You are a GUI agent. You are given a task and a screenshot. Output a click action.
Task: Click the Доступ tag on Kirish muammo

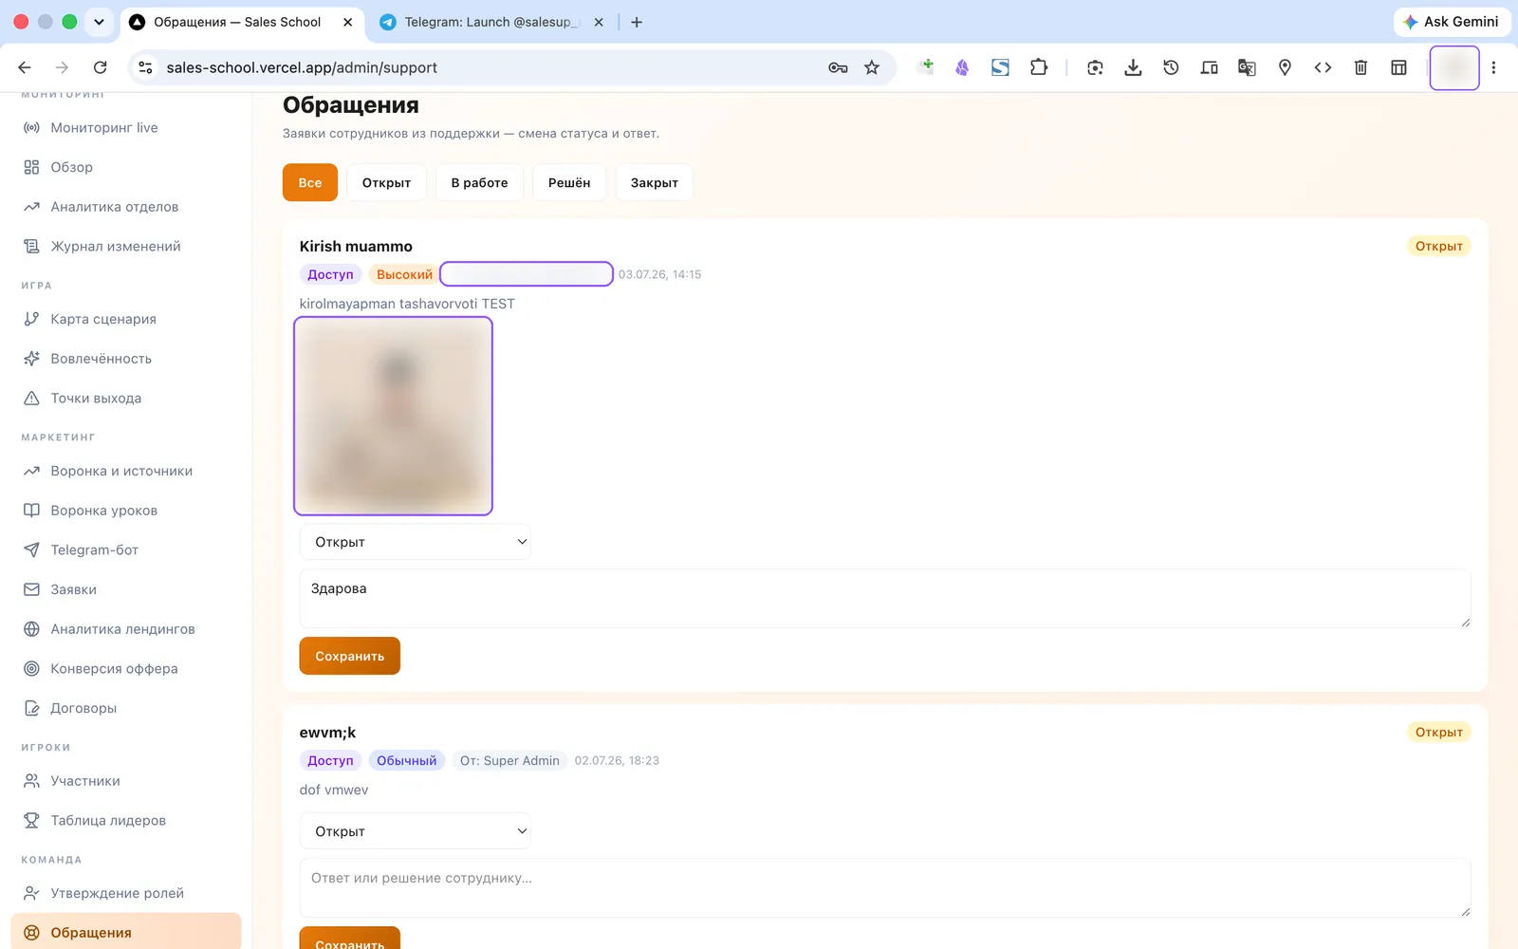tap(330, 274)
